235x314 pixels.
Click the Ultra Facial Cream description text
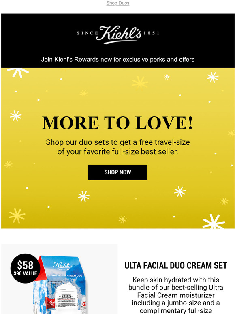[x=176, y=295]
